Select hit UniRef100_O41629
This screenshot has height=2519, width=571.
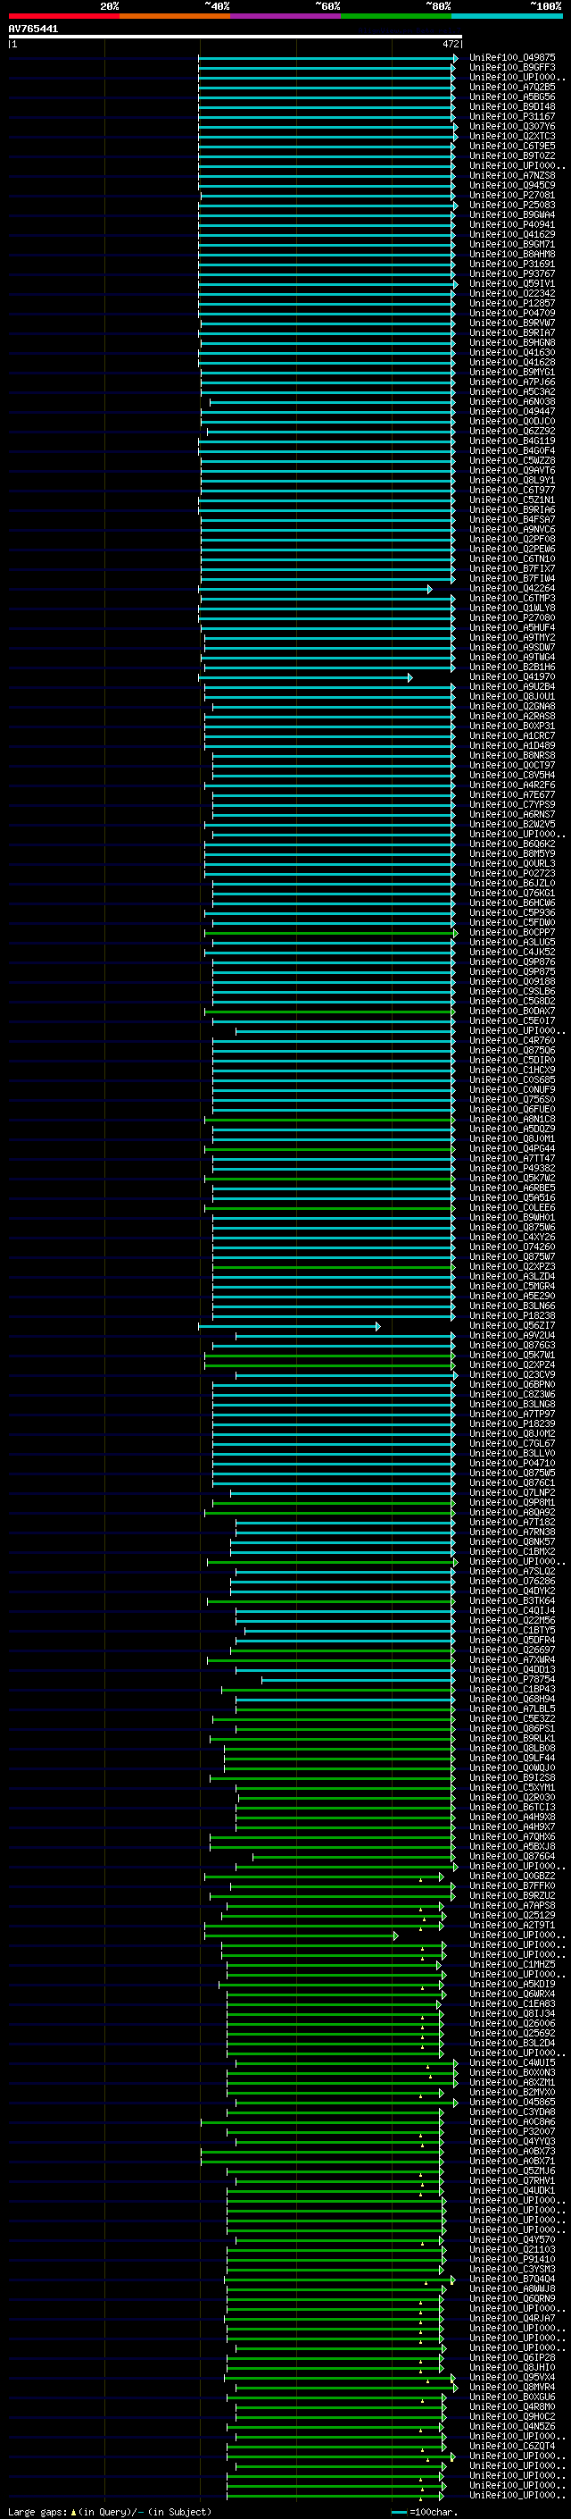(x=512, y=235)
